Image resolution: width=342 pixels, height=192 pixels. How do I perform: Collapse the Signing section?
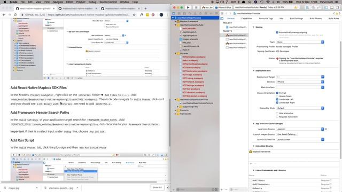pyautogui.click(x=253, y=27)
